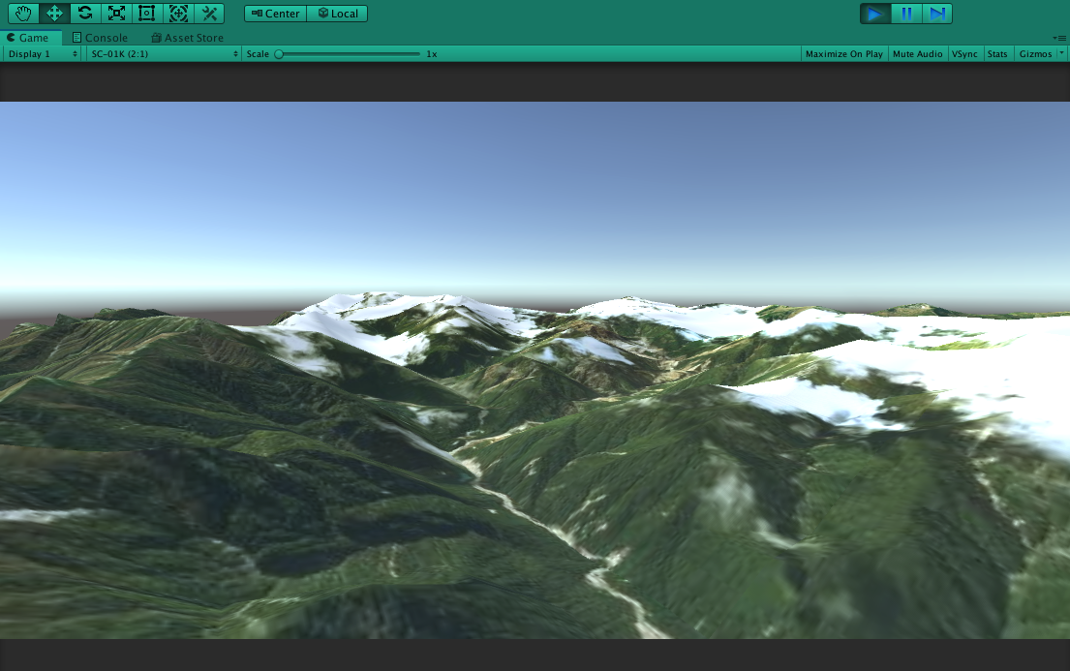The width and height of the screenshot is (1070, 671).
Task: Open the custom editor tools icon
Action: click(209, 14)
